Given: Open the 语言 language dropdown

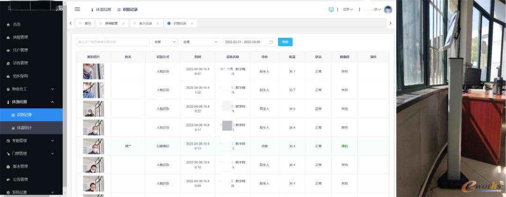Looking at the screenshot, I should click(348, 9).
